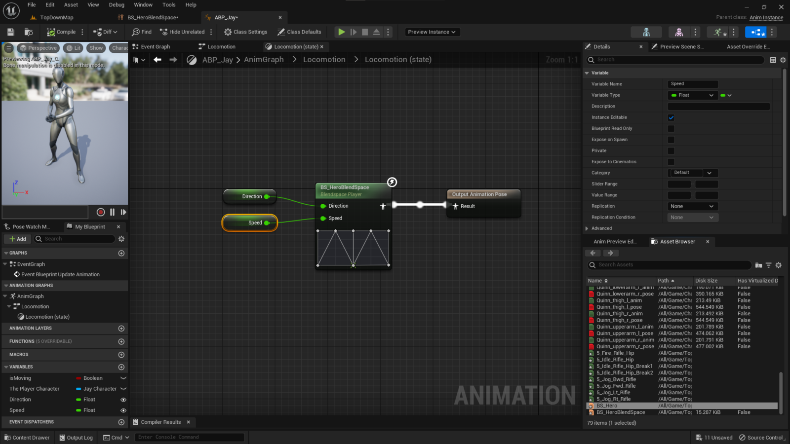Open the Animation editor toolbar icon
The width and height of the screenshot is (790, 444).
coord(718,32)
